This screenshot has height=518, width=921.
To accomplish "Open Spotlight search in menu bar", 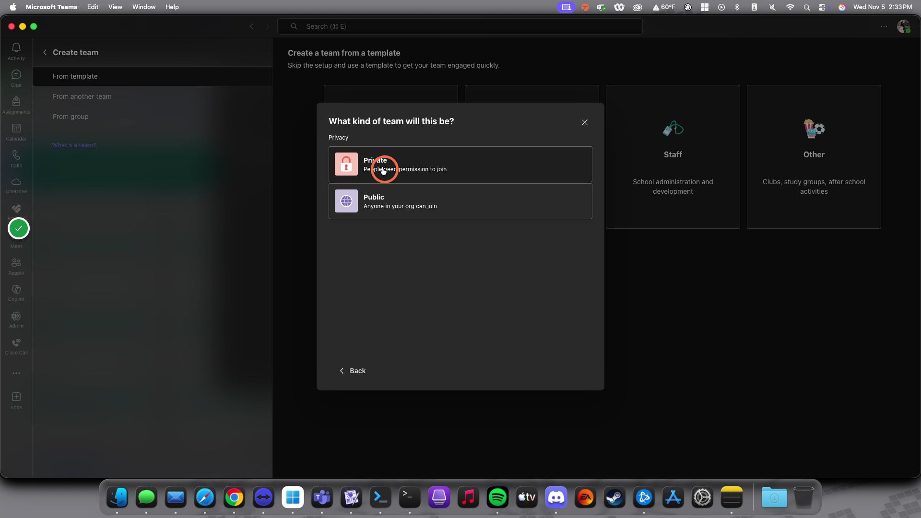I will tap(807, 7).
